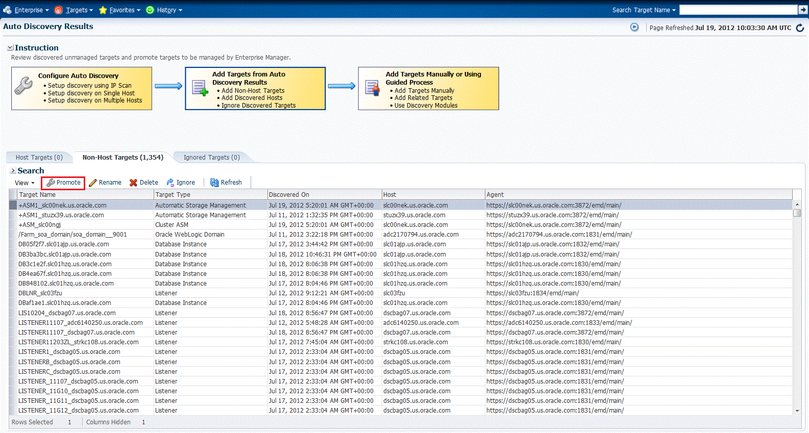Open Search Target Name dropdown
This screenshot has width=809, height=433.
point(644,10)
